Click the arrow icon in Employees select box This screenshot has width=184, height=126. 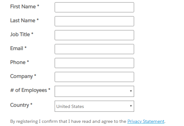point(131,91)
